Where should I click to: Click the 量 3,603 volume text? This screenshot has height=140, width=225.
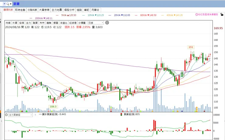tap(97, 27)
